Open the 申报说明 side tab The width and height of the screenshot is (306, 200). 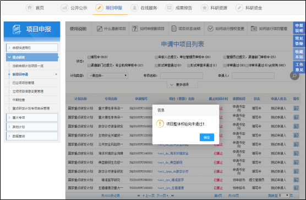(x=299, y=28)
